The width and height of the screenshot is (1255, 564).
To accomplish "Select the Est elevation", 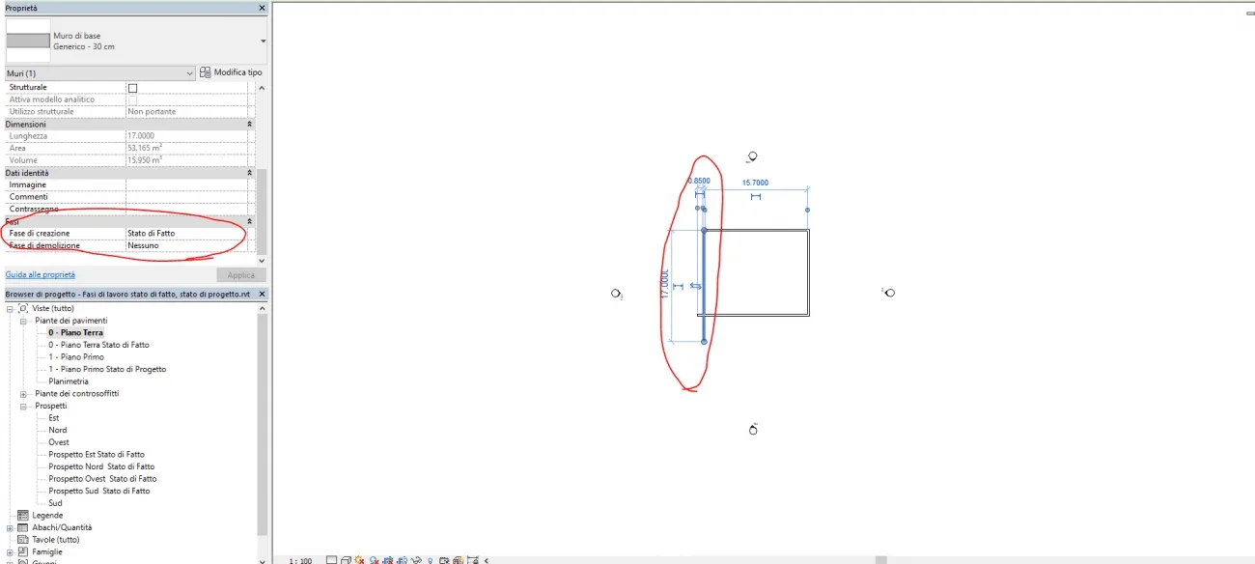I will [x=54, y=418].
